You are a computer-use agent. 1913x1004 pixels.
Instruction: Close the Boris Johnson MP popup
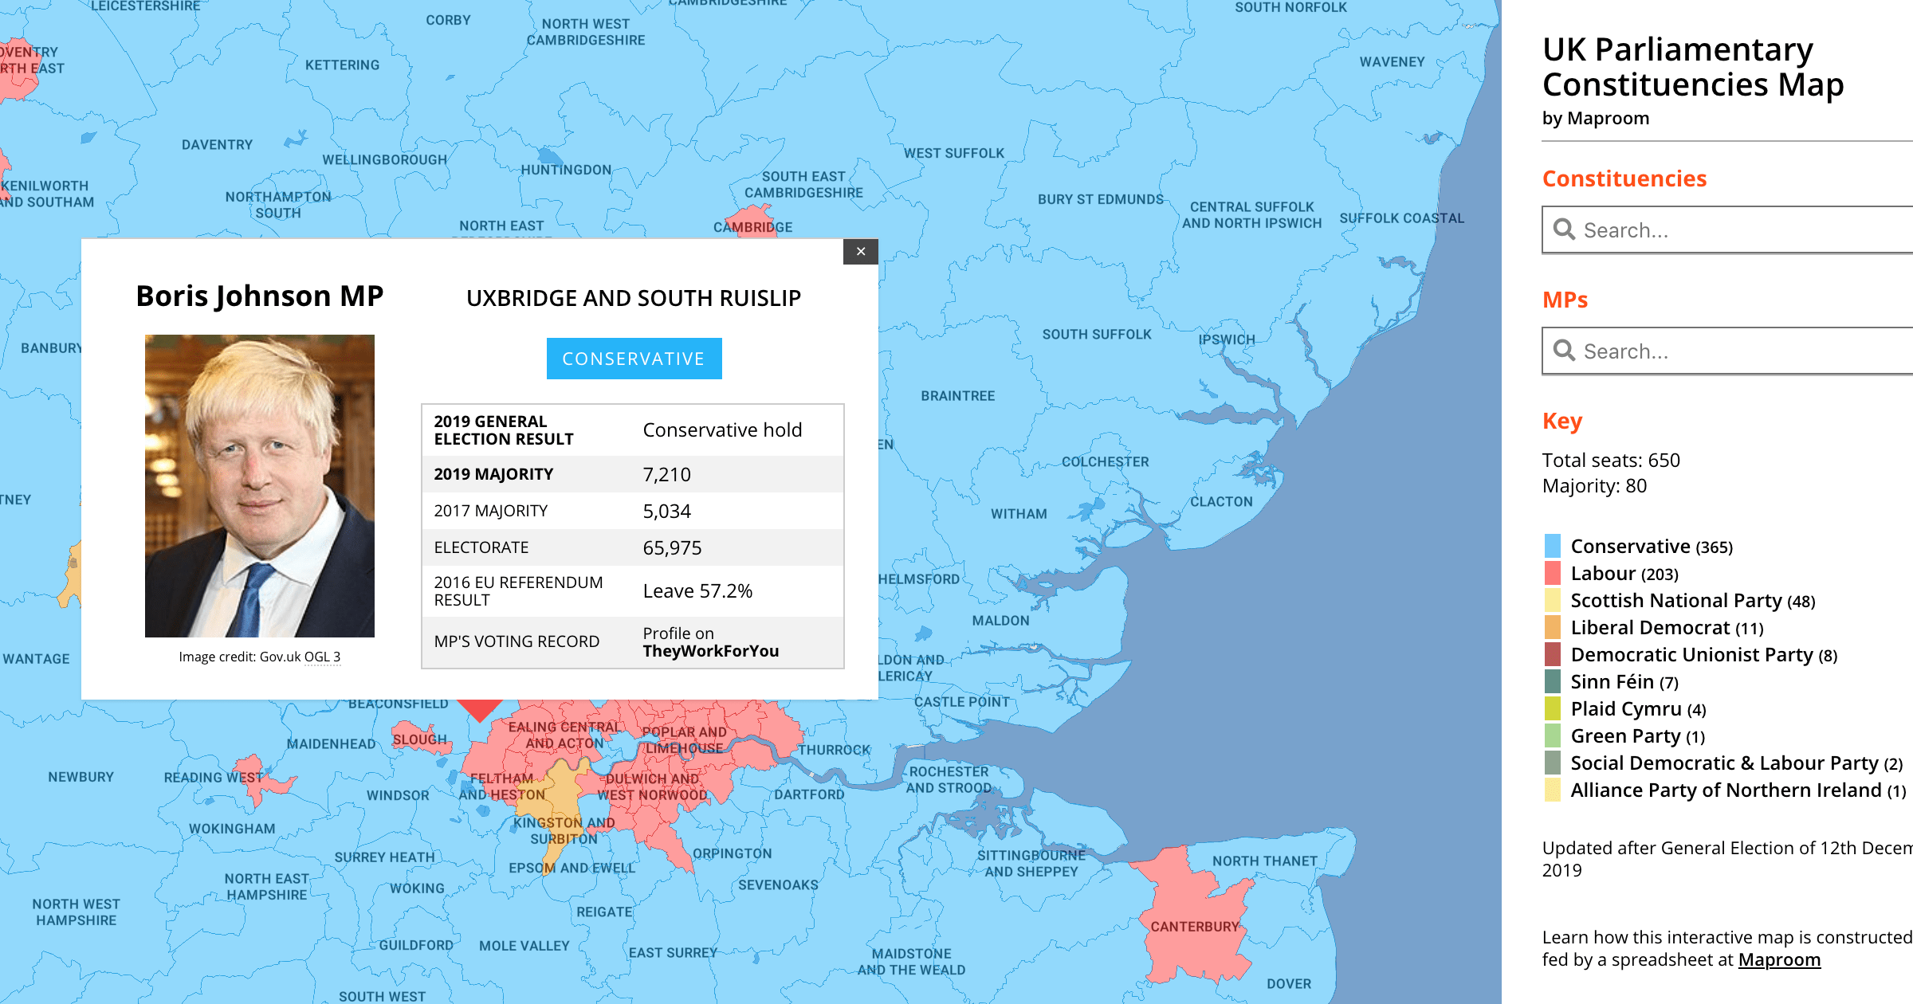click(860, 252)
